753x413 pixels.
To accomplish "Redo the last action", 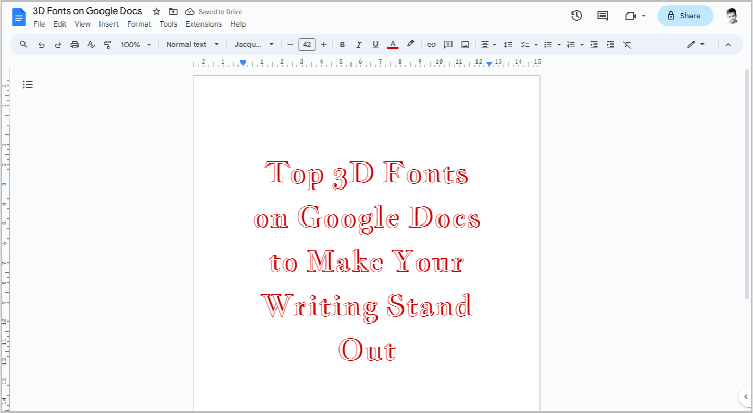I will coord(58,45).
